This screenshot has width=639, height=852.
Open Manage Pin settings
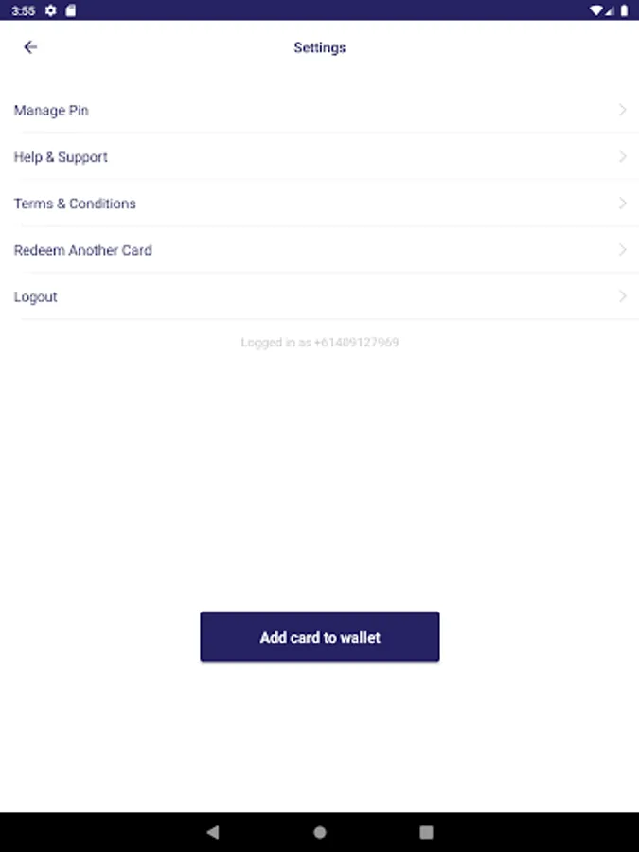click(x=51, y=111)
